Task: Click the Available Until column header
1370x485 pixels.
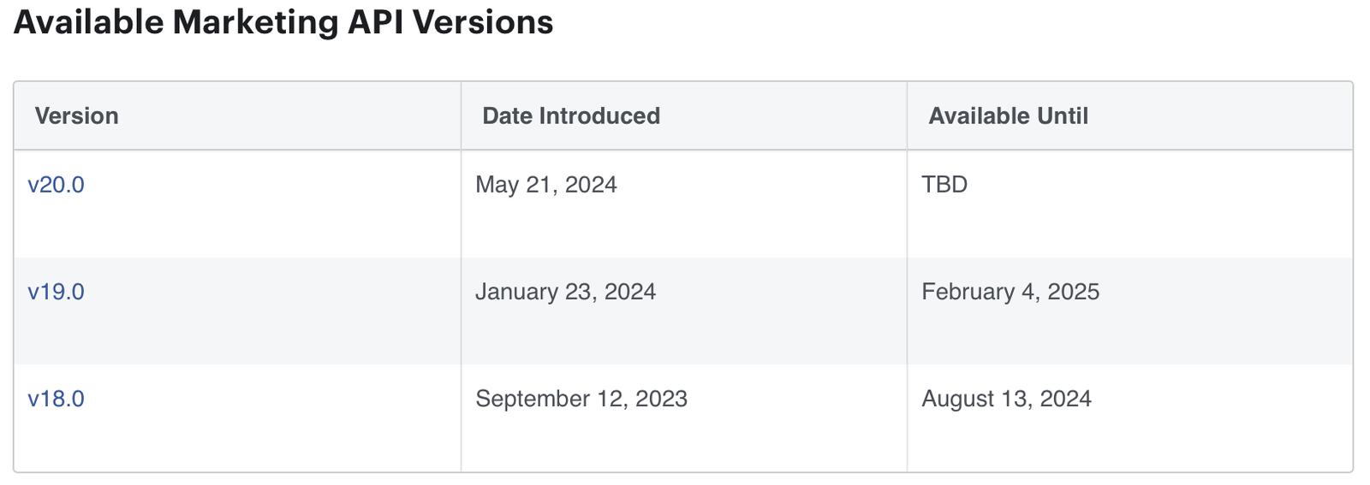Action: [1008, 116]
